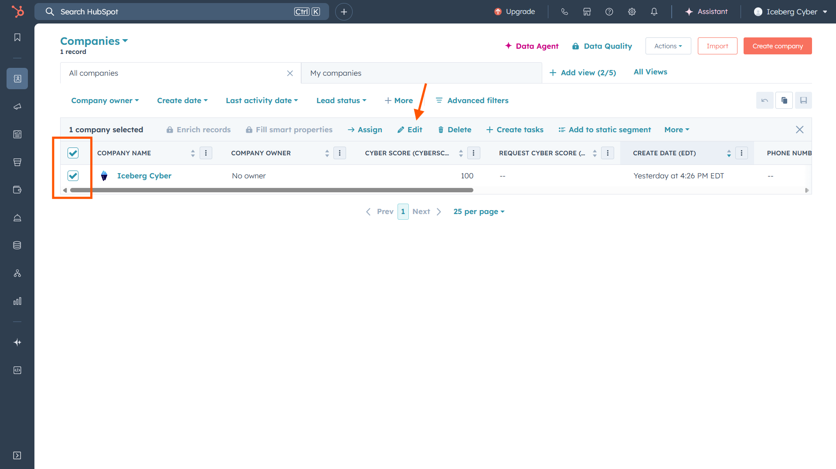Open the Iceberg Cyber company record
The image size is (836, 469).
(144, 176)
